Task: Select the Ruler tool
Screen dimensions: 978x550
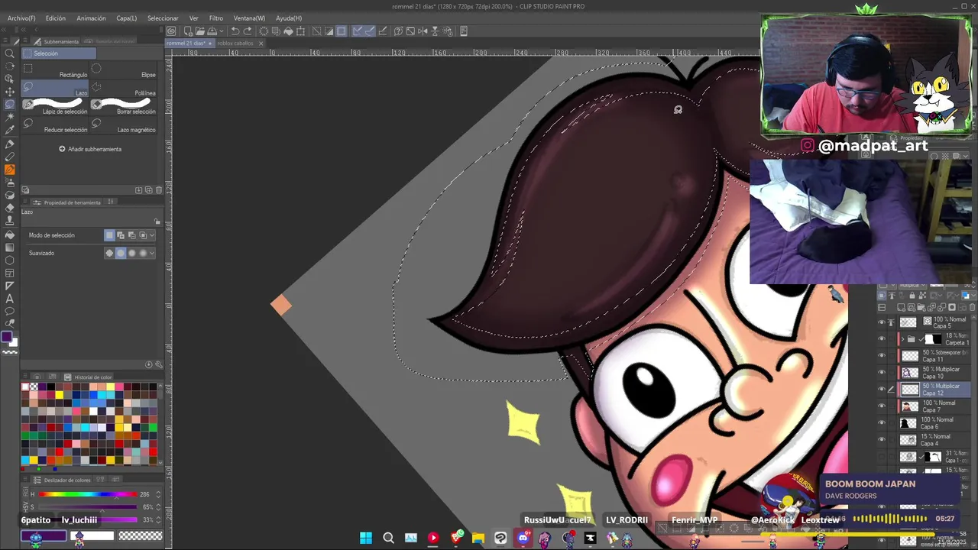Action: (x=9, y=286)
